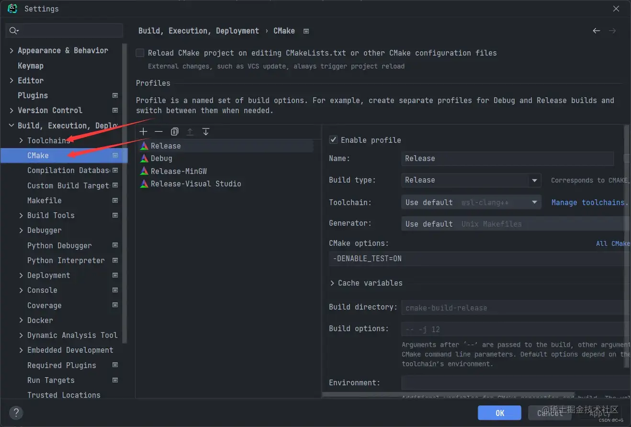Click the project marker icon beside Python Debugger
Screen dimensions: 631x427
point(115,245)
